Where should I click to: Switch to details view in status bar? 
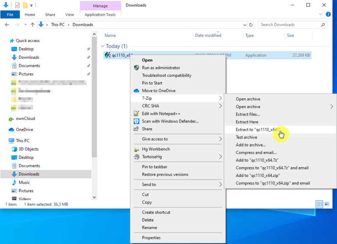coord(319,204)
